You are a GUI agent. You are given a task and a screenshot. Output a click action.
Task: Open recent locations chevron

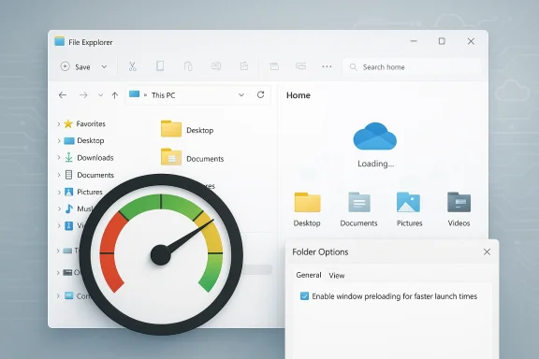[x=100, y=95]
